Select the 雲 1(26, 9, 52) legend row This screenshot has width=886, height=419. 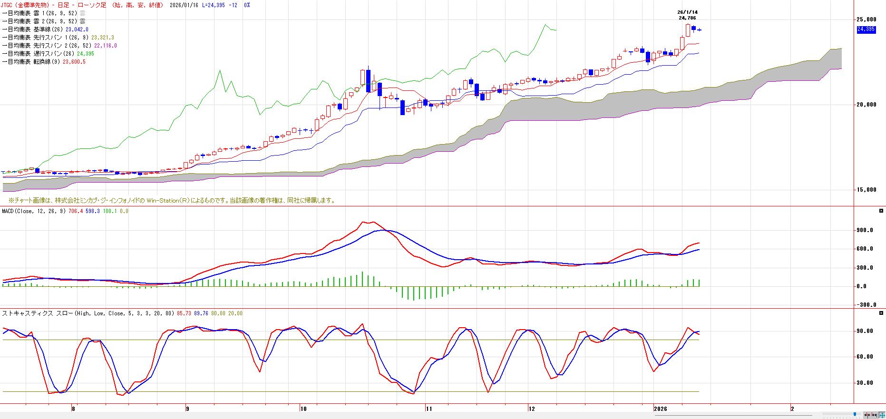click(x=44, y=13)
